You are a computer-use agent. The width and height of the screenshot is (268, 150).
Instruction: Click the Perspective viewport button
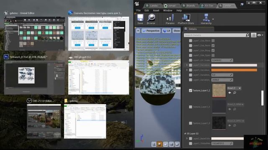151,31
